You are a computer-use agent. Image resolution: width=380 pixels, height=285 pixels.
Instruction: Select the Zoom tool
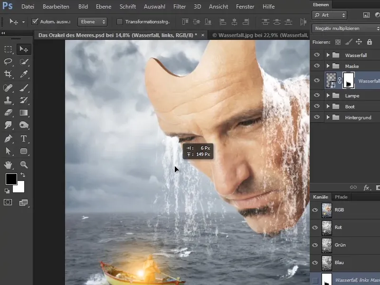click(24, 165)
